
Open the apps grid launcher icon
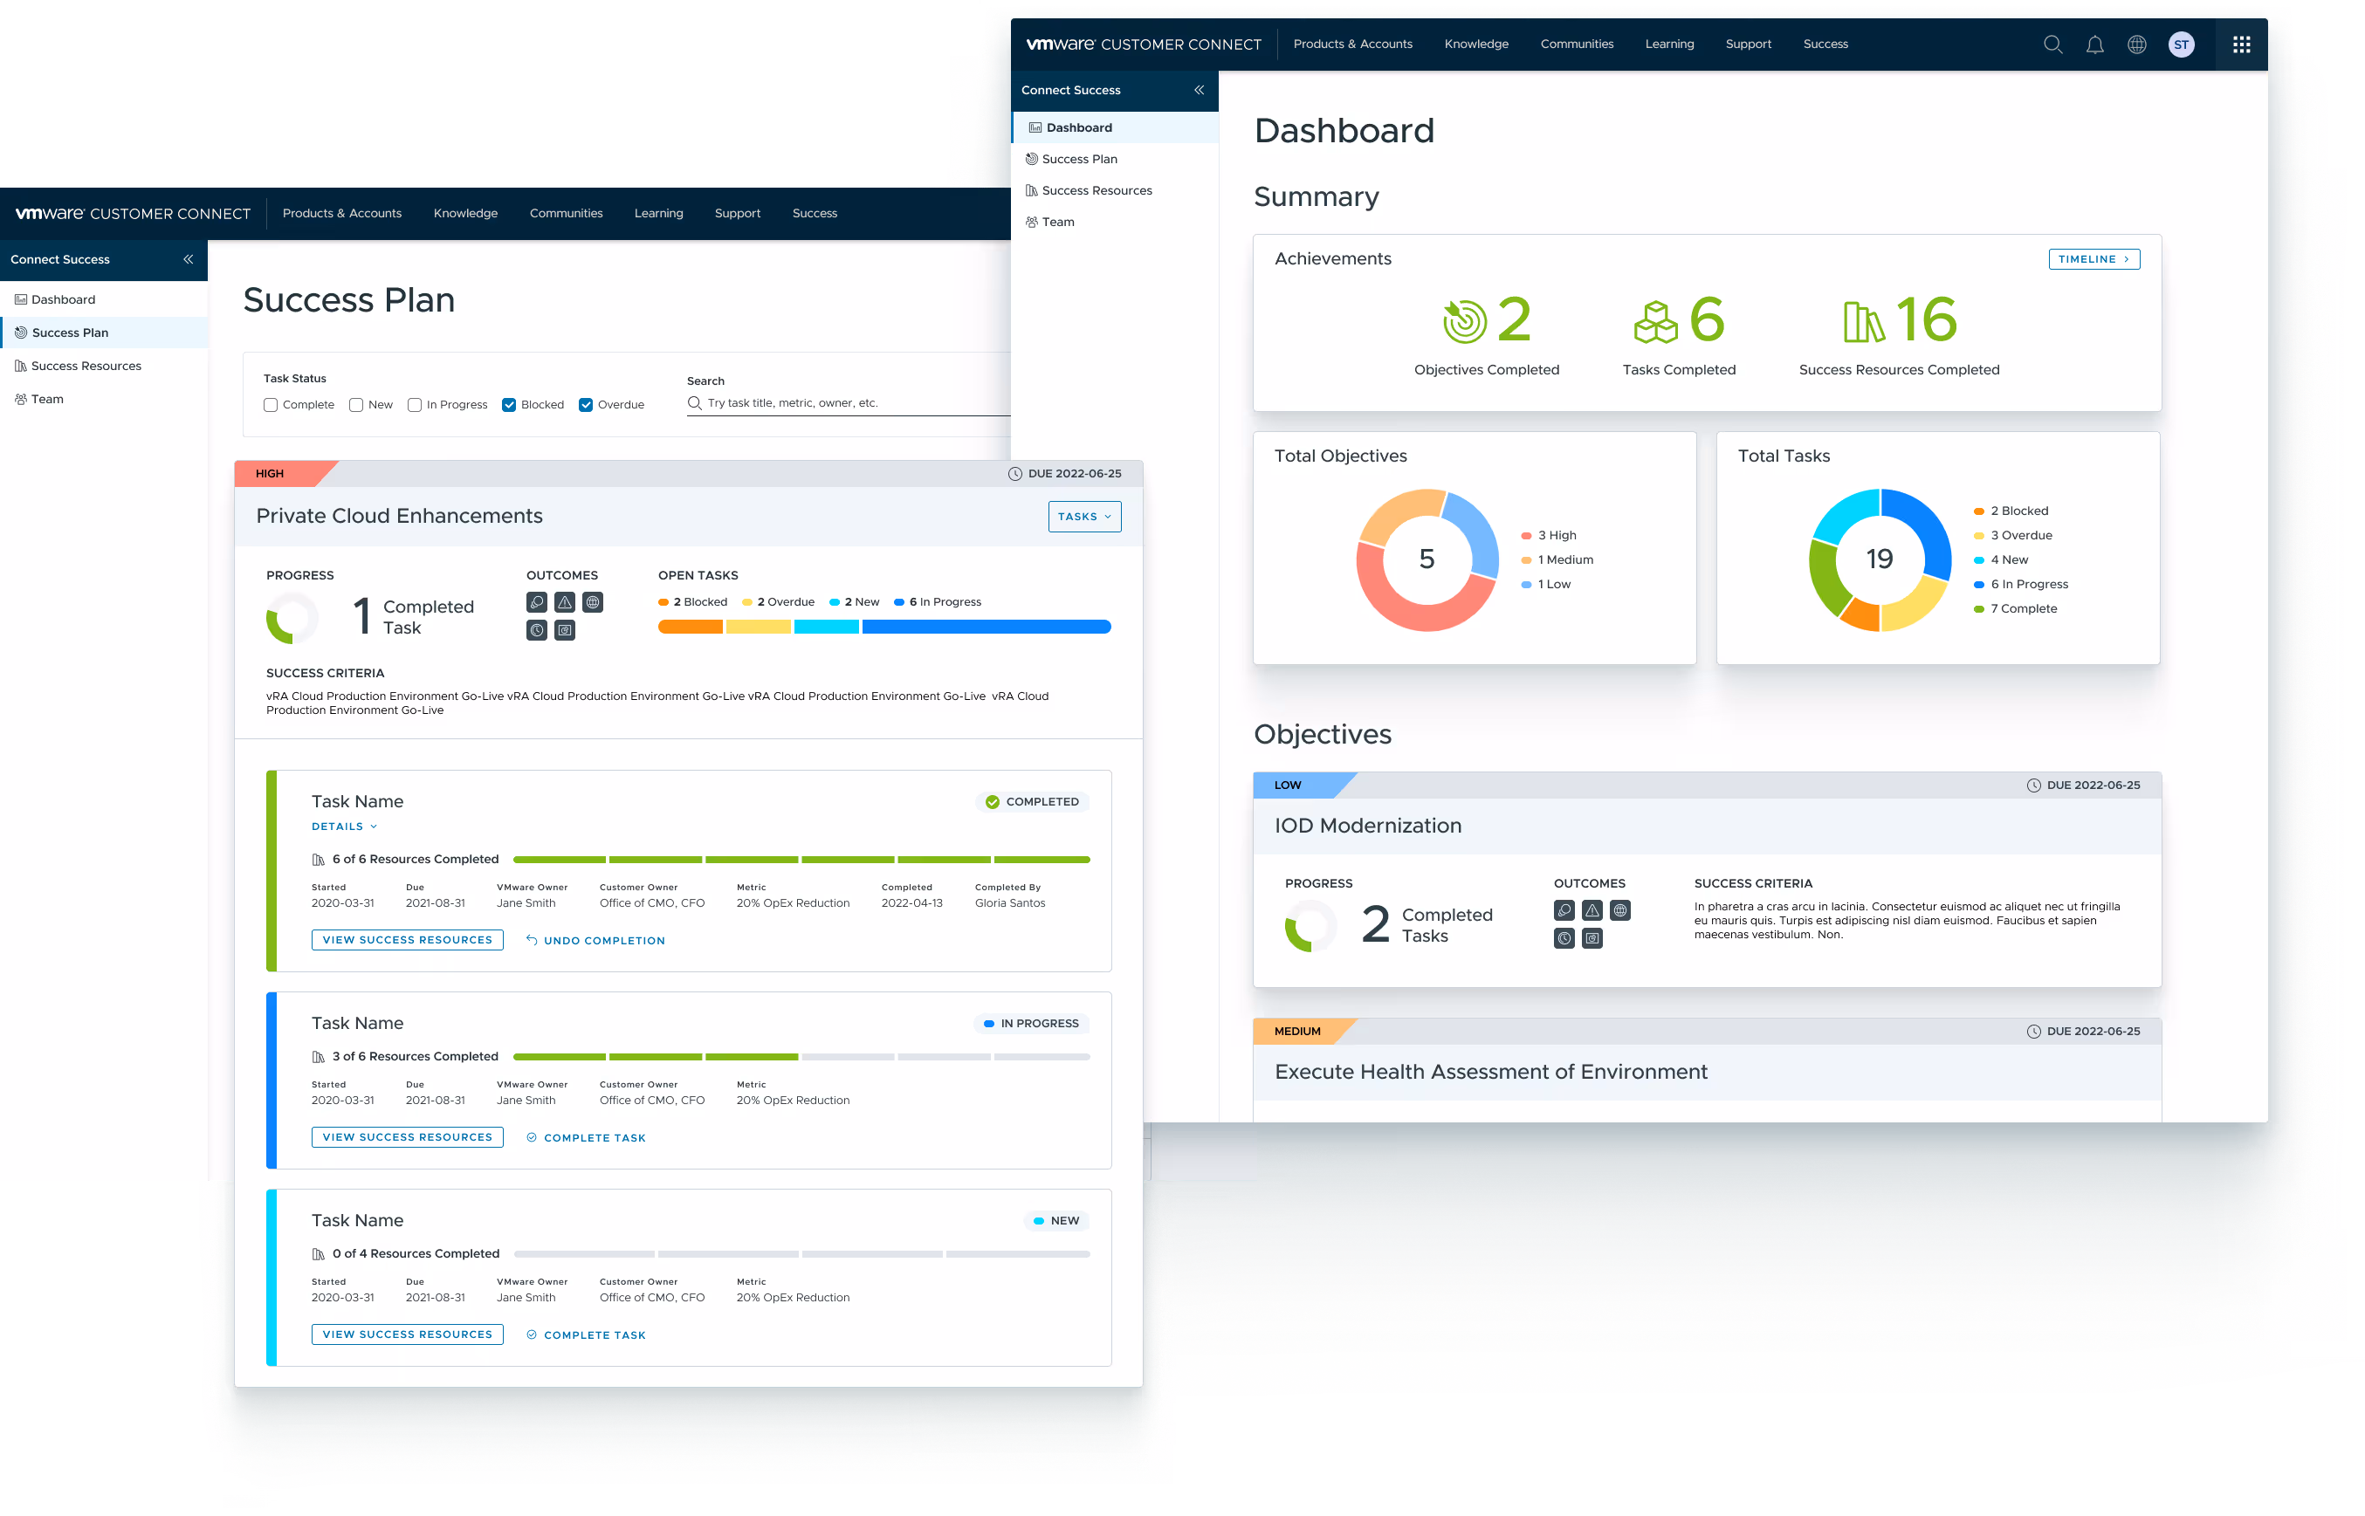(x=2241, y=45)
